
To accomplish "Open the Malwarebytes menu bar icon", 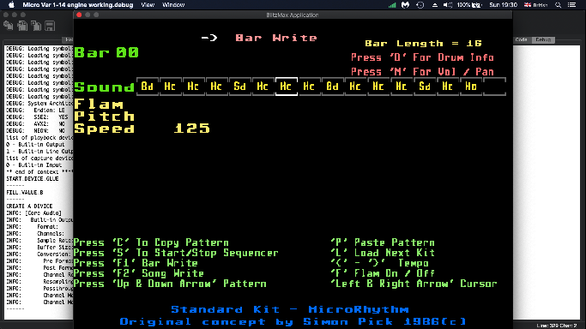I will [406, 5].
